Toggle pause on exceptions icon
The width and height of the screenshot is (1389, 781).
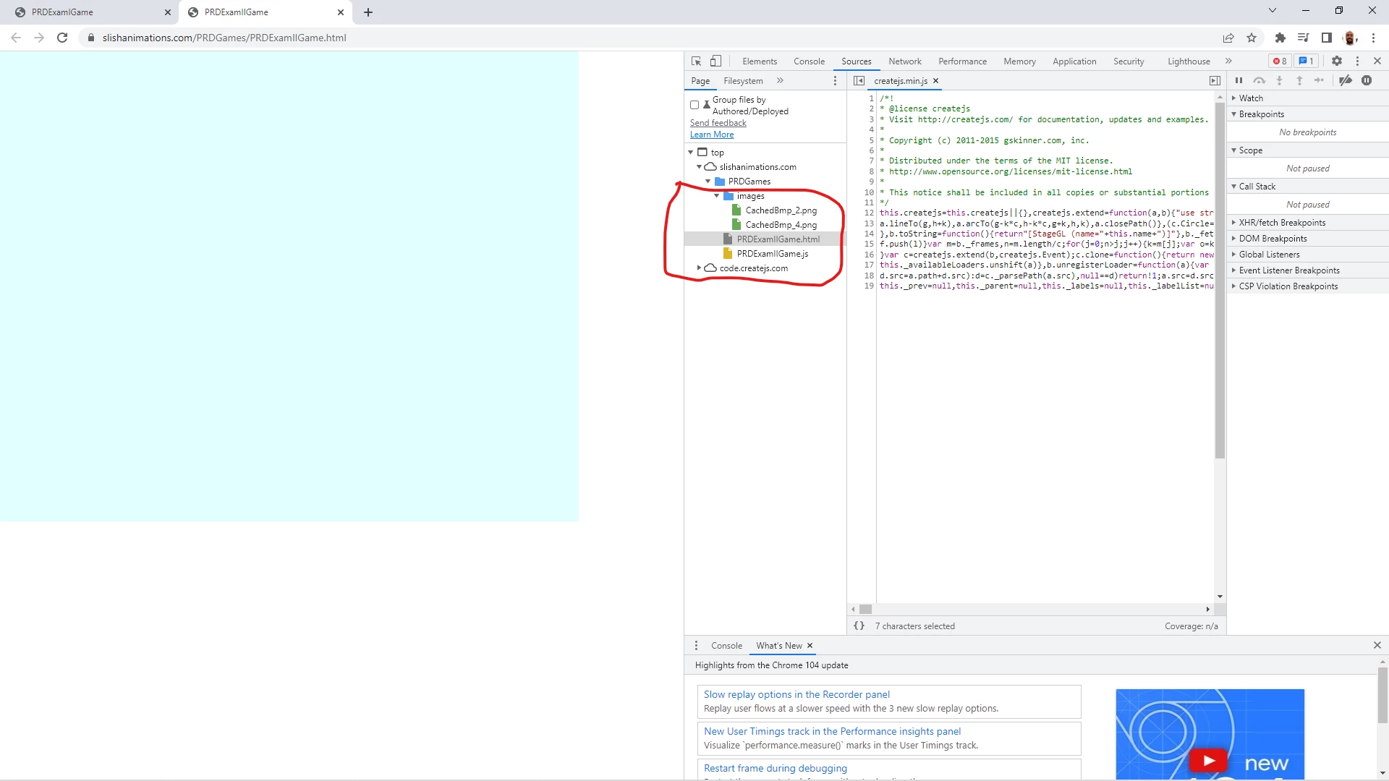1367,81
